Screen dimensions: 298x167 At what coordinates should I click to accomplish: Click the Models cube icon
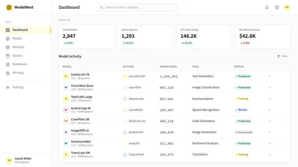point(7,39)
